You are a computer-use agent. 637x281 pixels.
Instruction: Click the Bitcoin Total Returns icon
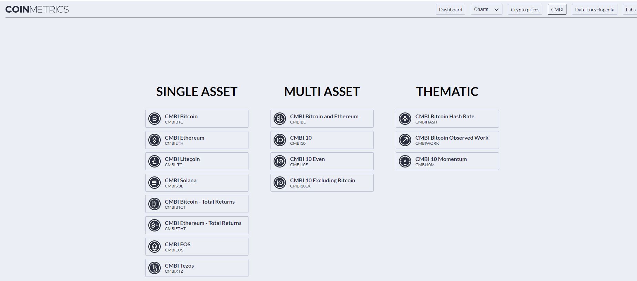(x=155, y=204)
